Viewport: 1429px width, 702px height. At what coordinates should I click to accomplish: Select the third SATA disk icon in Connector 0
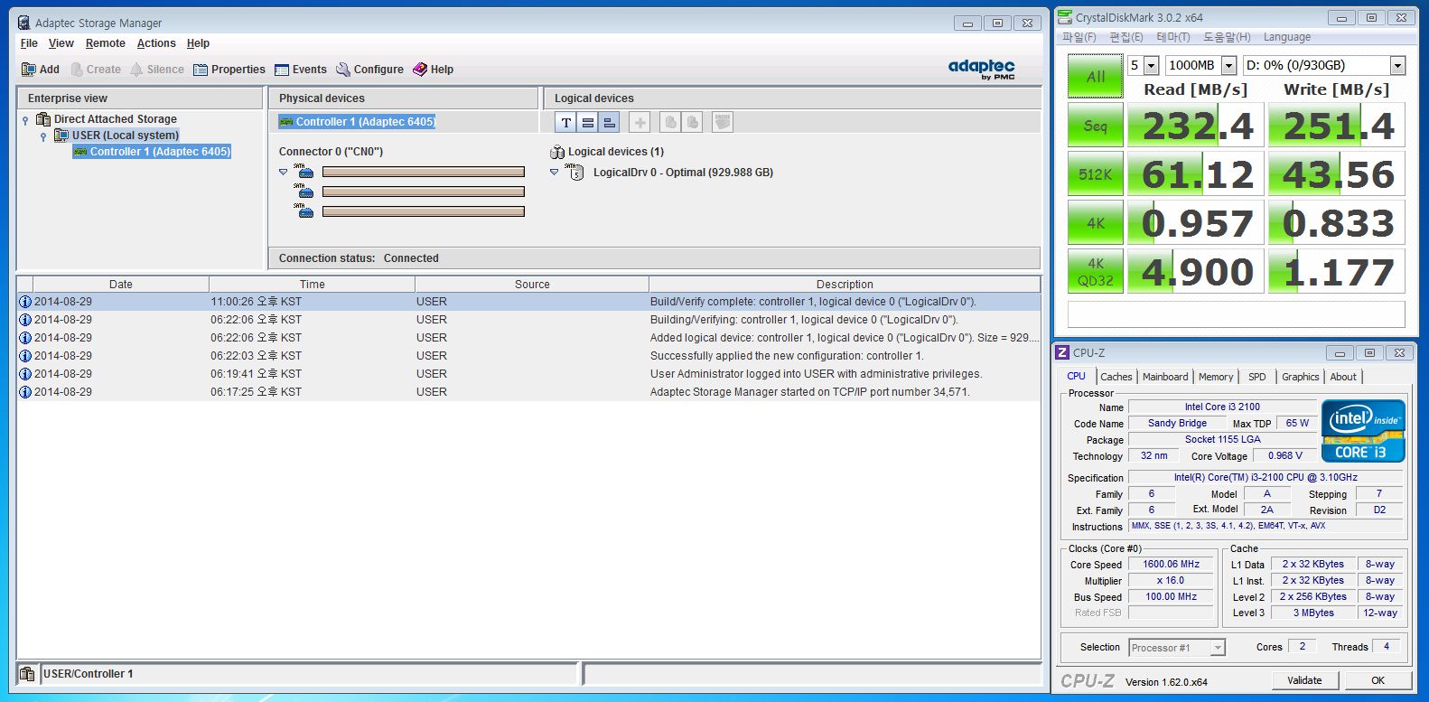(304, 211)
